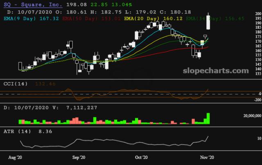Jump to Oct '20 on the time axis
This screenshot has height=165, width=262.
141,158
